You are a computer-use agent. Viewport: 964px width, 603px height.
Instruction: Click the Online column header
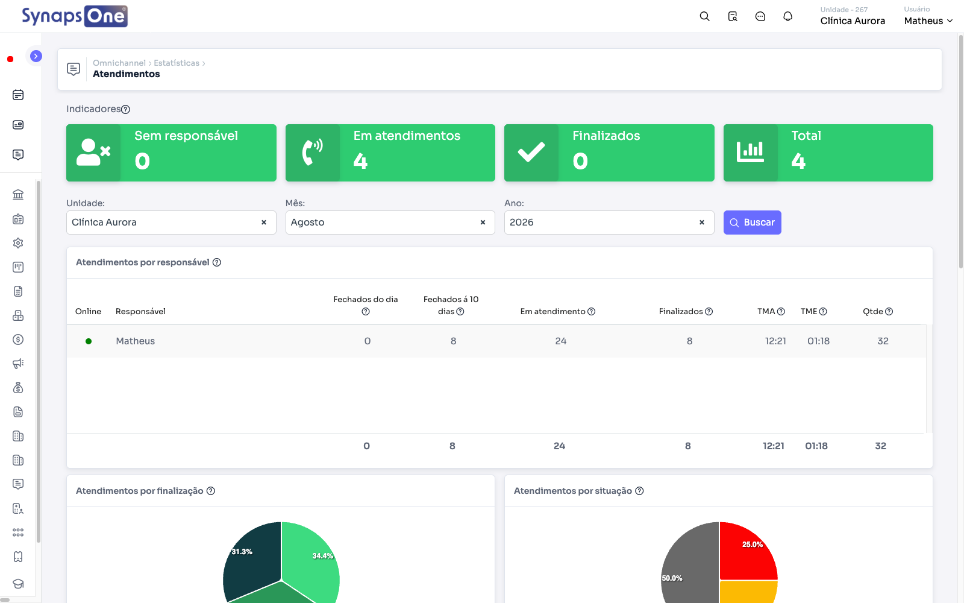[x=88, y=312]
